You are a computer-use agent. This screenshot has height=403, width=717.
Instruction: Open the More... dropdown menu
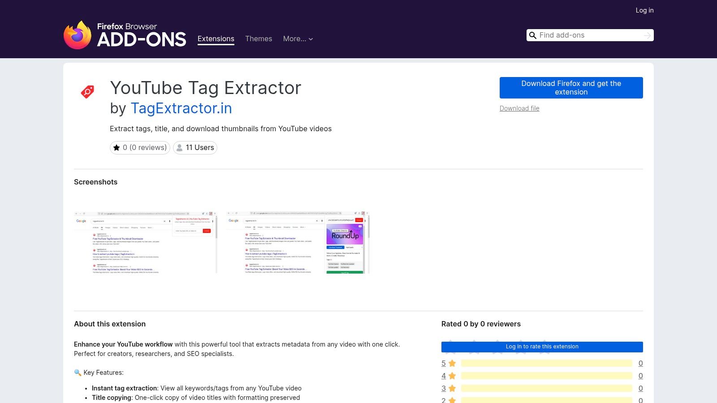click(x=298, y=39)
